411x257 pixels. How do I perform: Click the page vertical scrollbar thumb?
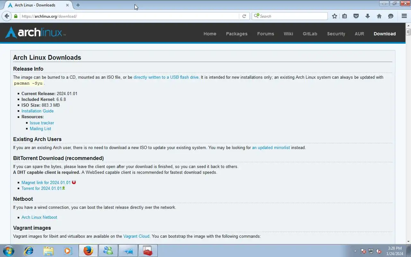coord(408,32)
